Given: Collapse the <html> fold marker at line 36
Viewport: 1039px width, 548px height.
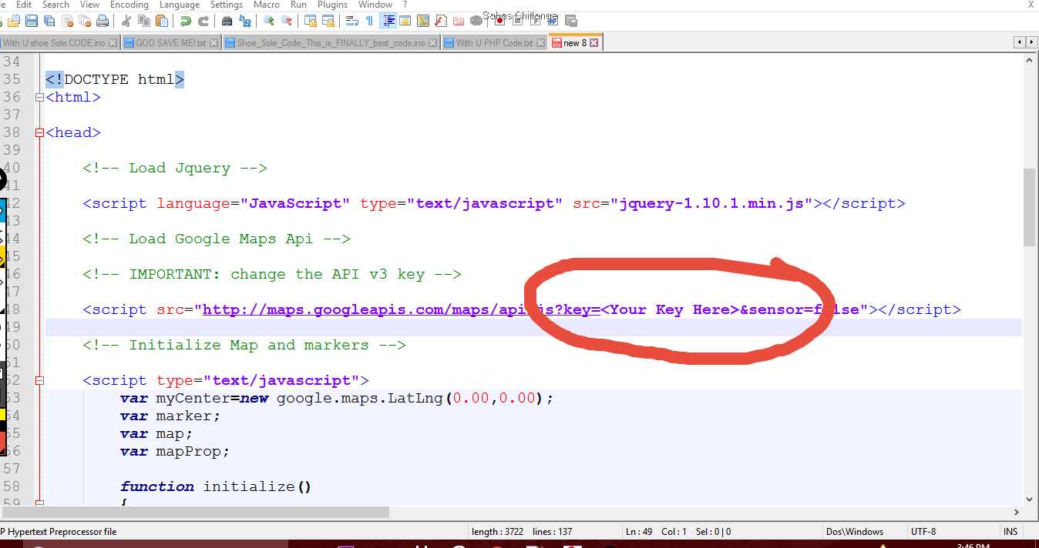Looking at the screenshot, I should (39, 98).
